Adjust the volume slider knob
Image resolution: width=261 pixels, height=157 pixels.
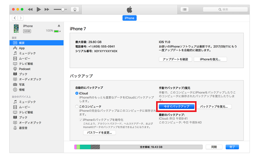[63, 10]
